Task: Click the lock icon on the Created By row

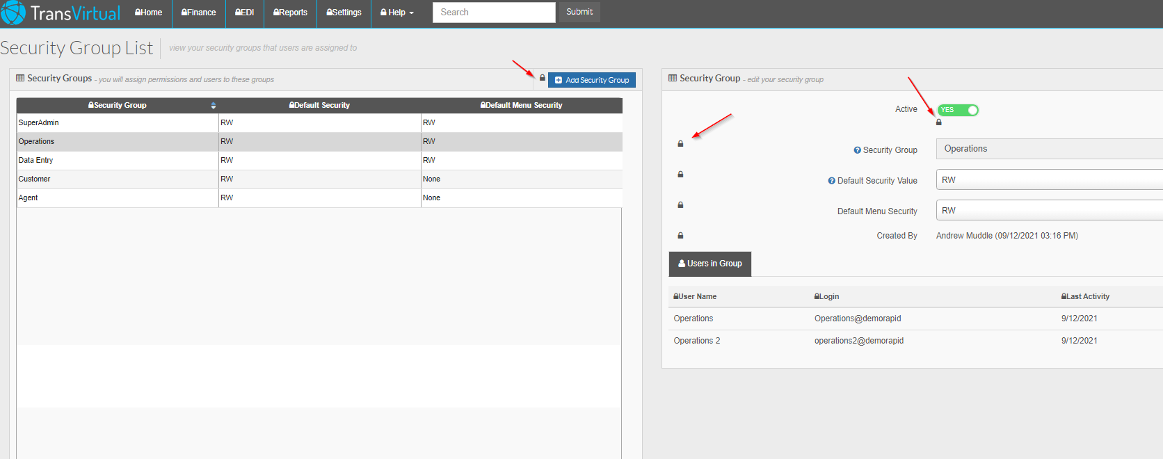Action: 680,236
